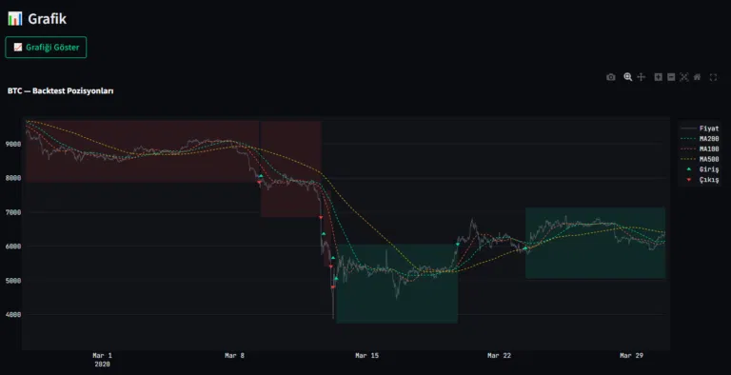Viewport: 731px width, 375px height.
Task: Click the 8000 y-axis label
Action: coord(13,178)
